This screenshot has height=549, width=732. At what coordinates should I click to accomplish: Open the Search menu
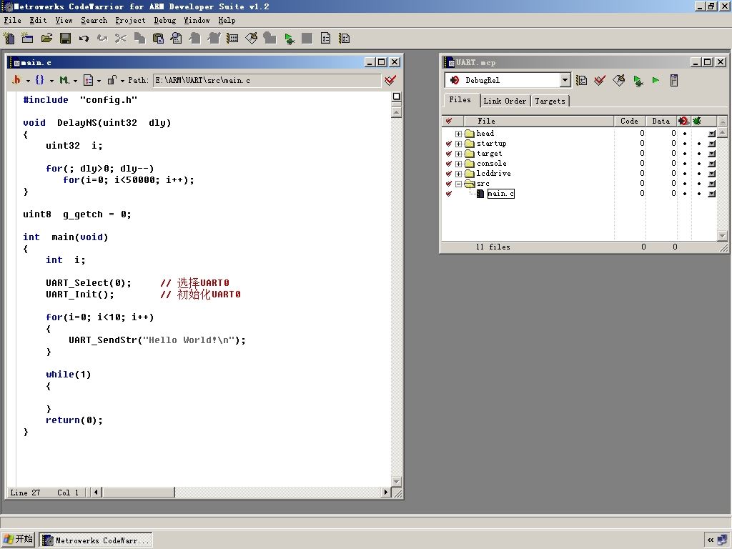pyautogui.click(x=94, y=20)
